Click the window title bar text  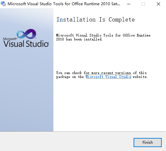(64, 4)
